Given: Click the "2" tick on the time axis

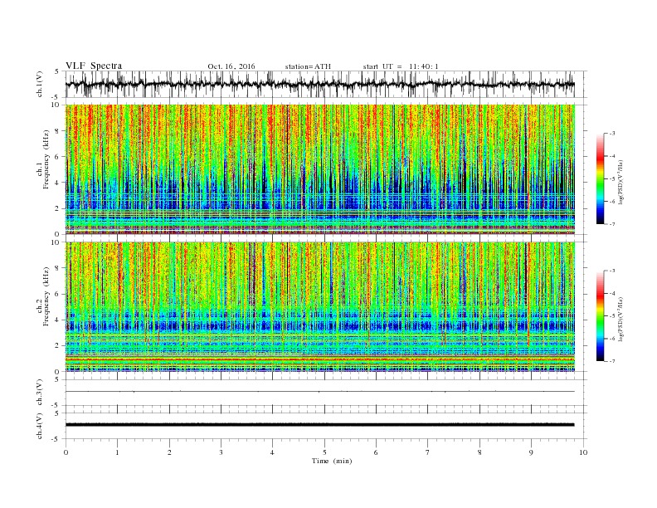Looking at the screenshot, I should click(x=169, y=452).
